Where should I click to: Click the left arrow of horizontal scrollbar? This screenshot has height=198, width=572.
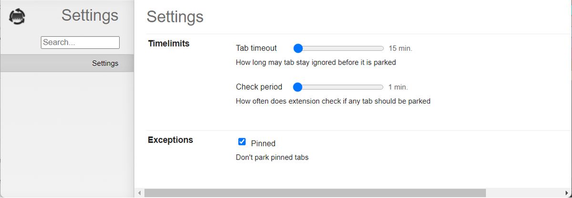tap(139, 193)
